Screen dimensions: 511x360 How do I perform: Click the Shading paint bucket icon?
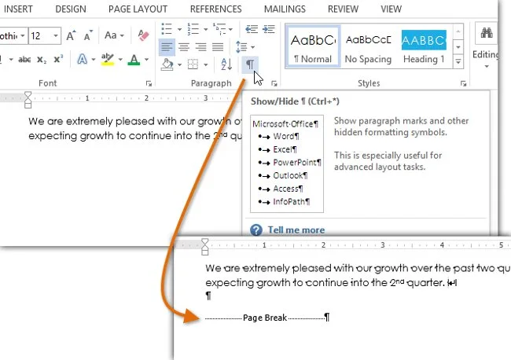pos(167,64)
